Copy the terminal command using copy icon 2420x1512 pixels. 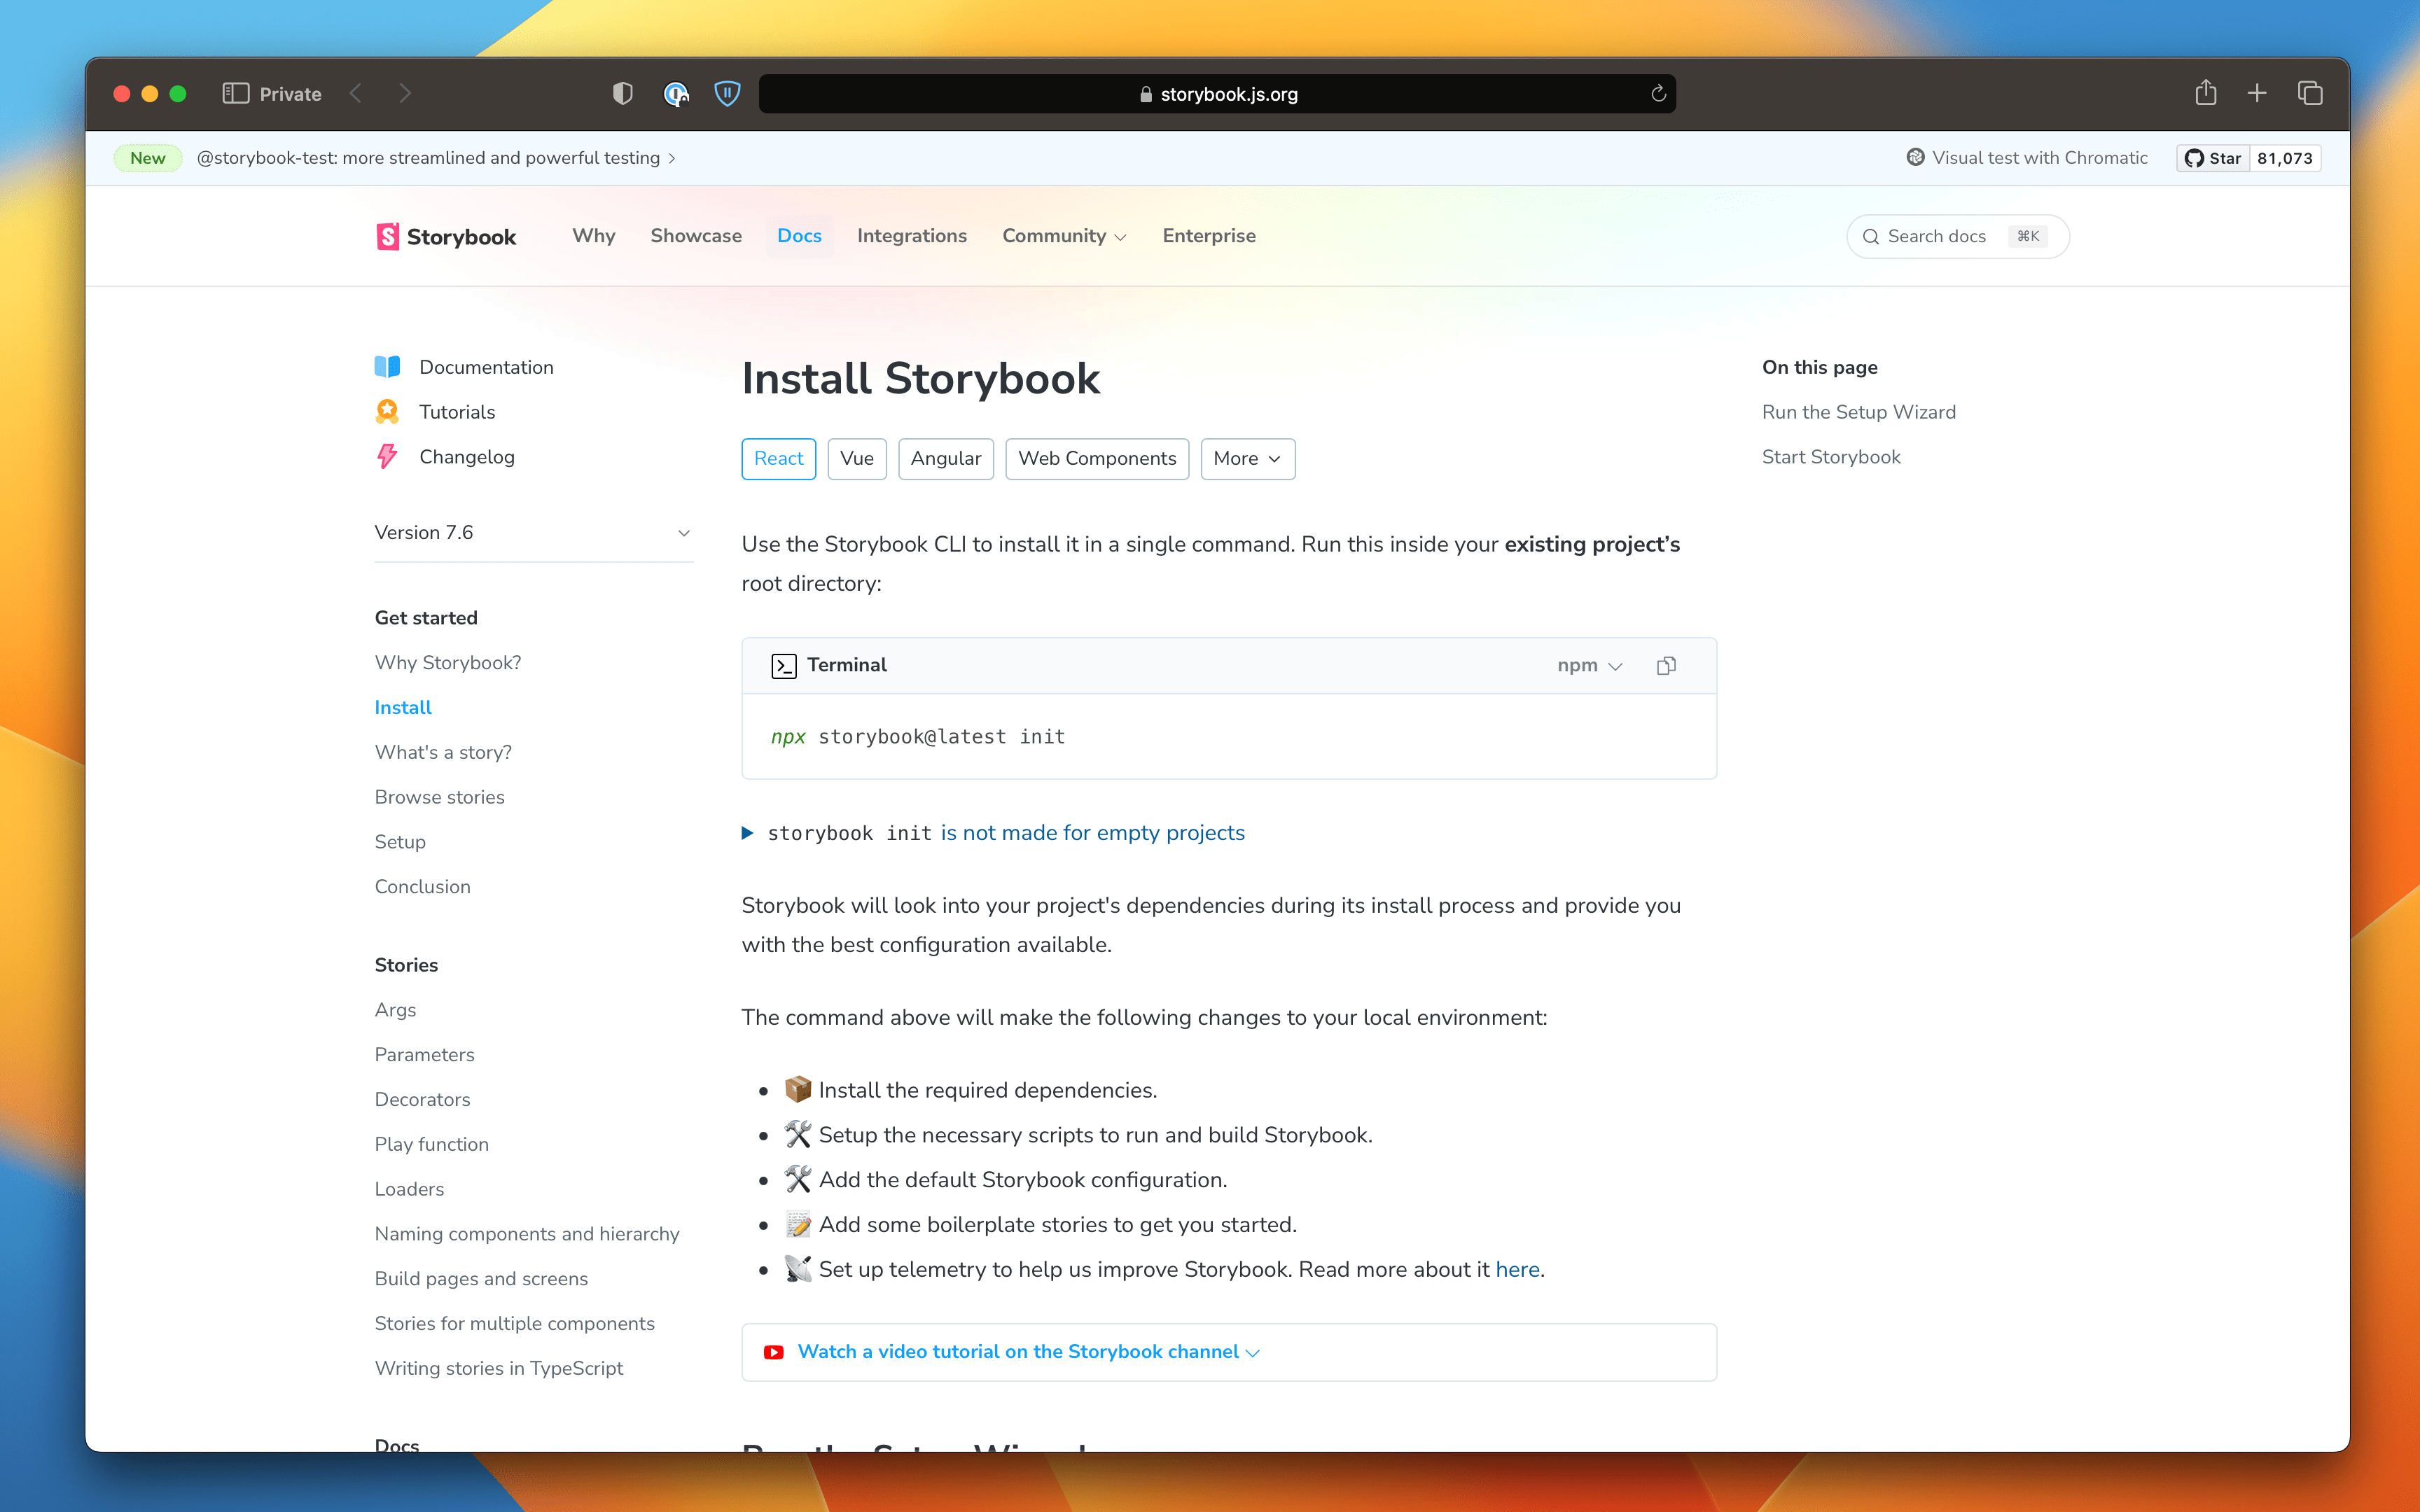coord(1666,665)
